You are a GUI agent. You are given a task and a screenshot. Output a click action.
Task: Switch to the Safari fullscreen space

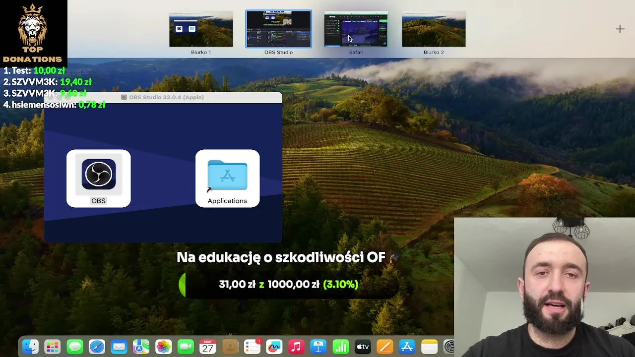click(x=356, y=29)
